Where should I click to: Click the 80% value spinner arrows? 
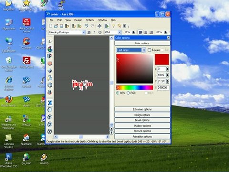pyautogui.click(x=166, y=32)
